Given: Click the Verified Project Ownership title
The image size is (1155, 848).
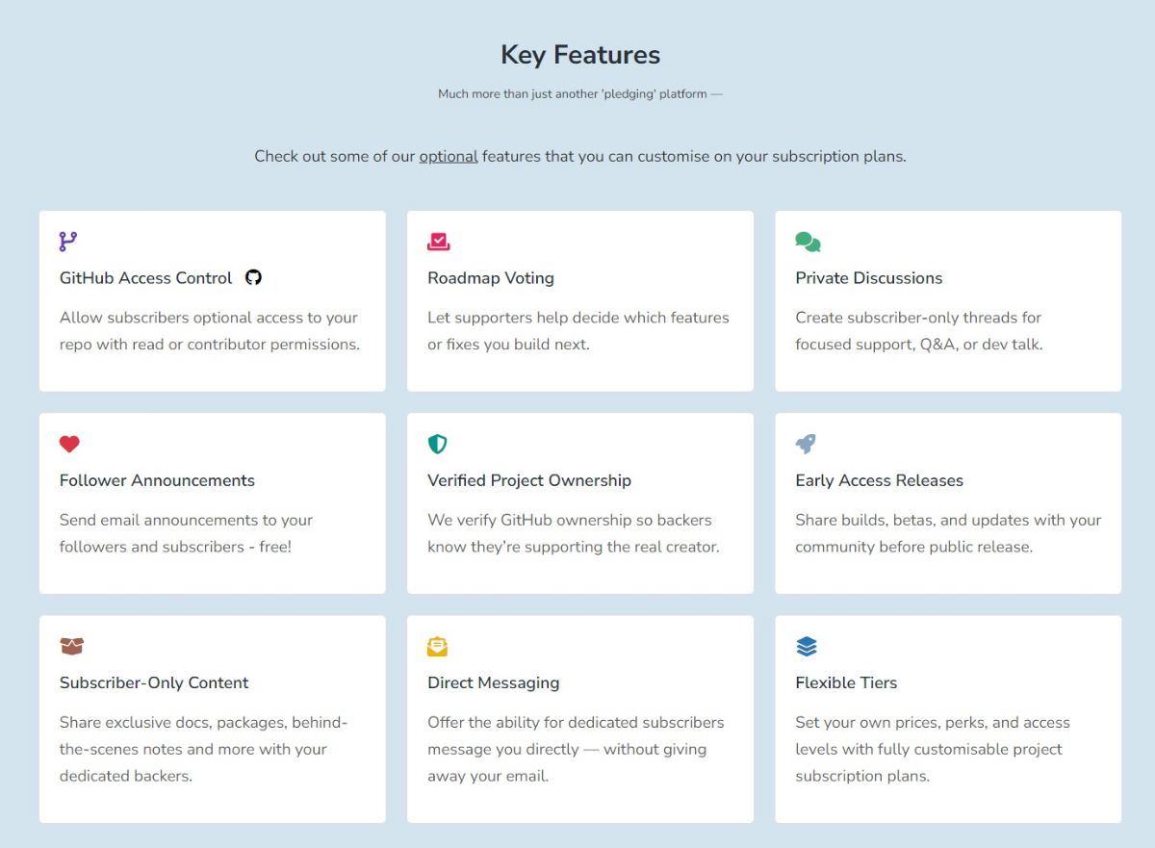Looking at the screenshot, I should point(529,480).
